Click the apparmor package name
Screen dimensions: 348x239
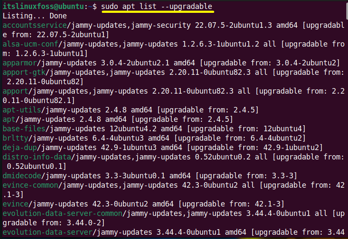pyautogui.click(x=20, y=63)
